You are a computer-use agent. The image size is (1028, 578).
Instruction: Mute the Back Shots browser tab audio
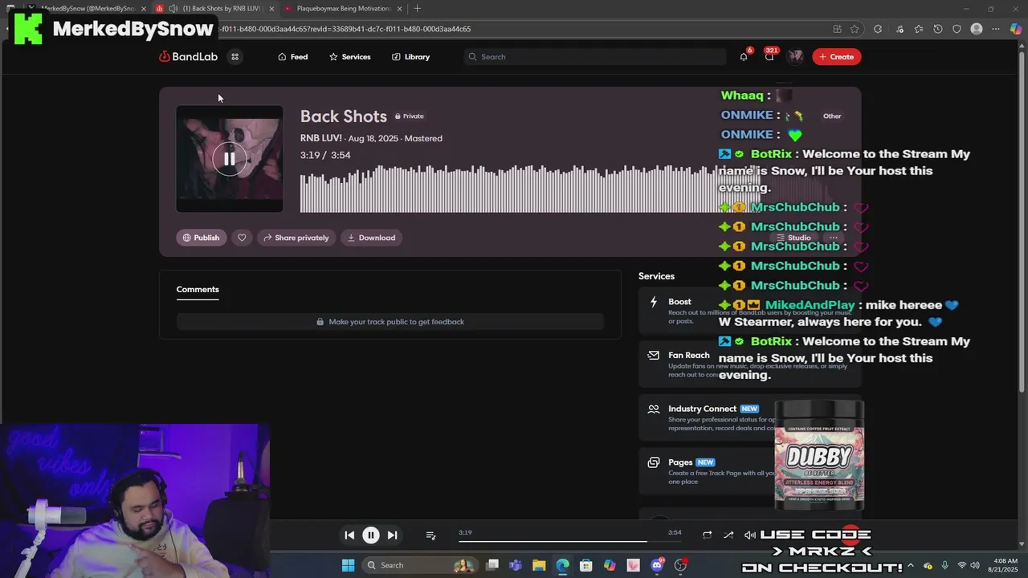pyautogui.click(x=173, y=9)
